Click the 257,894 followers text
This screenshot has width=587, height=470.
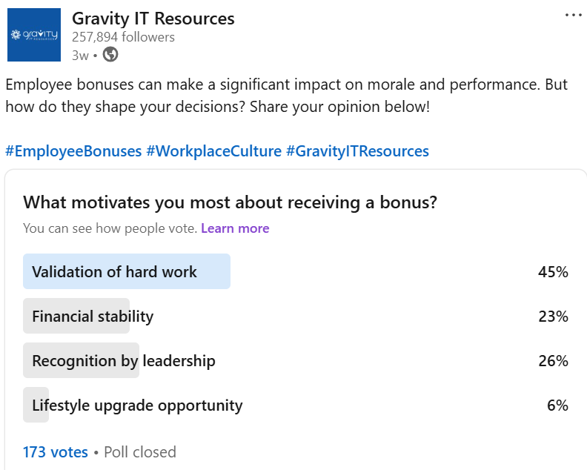pyautogui.click(x=123, y=37)
